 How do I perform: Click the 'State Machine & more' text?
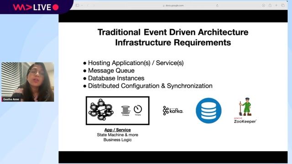pyautogui.click(x=118, y=135)
